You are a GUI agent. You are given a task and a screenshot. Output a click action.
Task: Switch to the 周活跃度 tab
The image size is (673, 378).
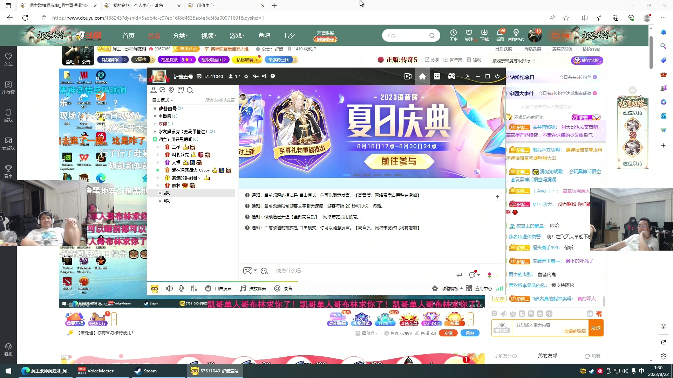[x=533, y=49]
